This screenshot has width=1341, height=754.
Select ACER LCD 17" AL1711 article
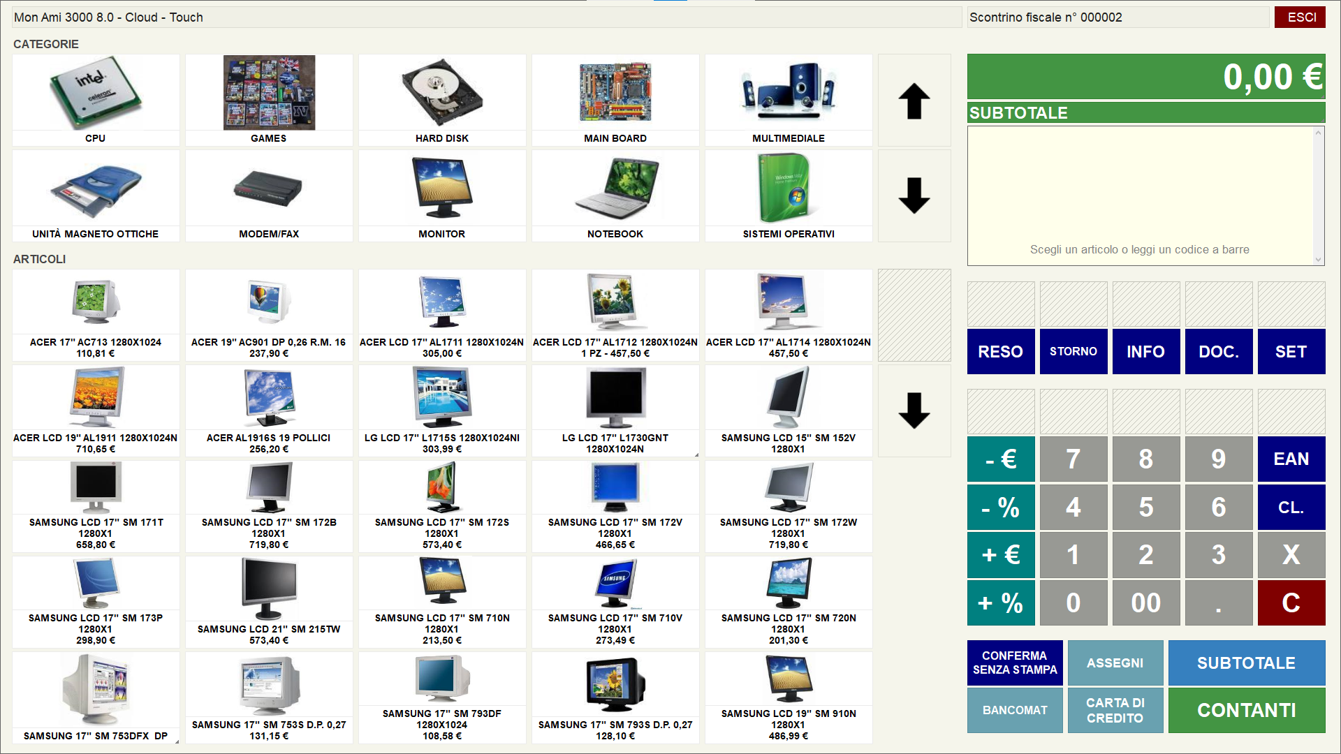pyautogui.click(x=442, y=315)
